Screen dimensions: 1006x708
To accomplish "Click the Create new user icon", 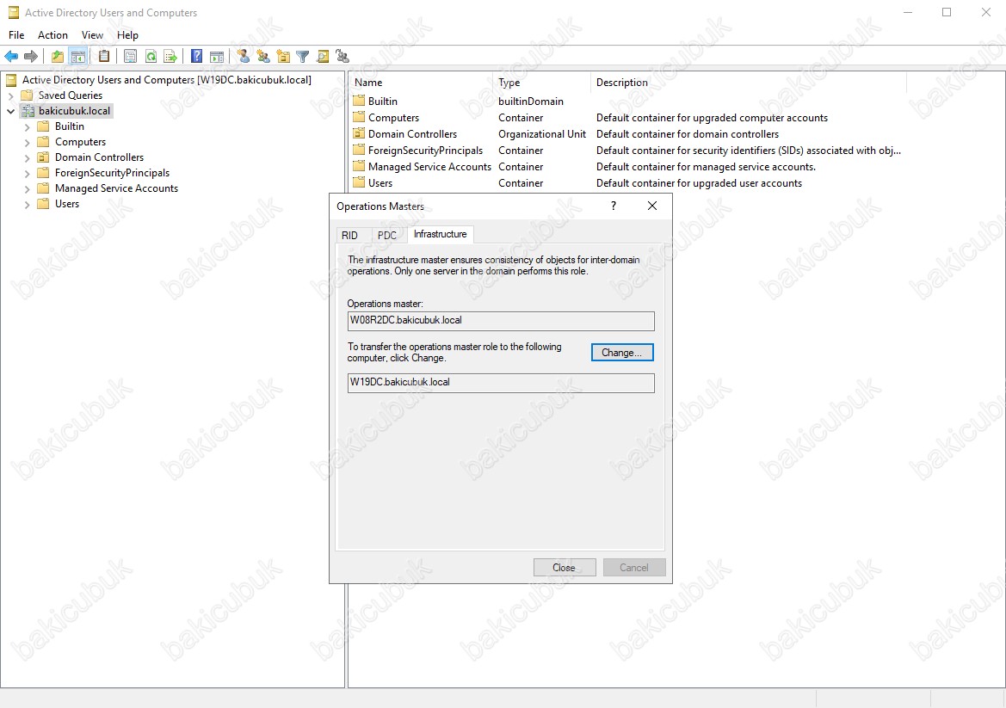I will pyautogui.click(x=243, y=57).
